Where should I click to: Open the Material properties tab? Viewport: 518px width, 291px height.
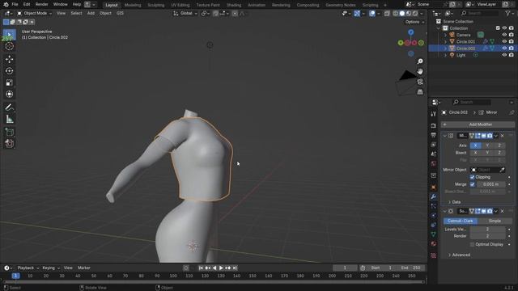pyautogui.click(x=434, y=244)
